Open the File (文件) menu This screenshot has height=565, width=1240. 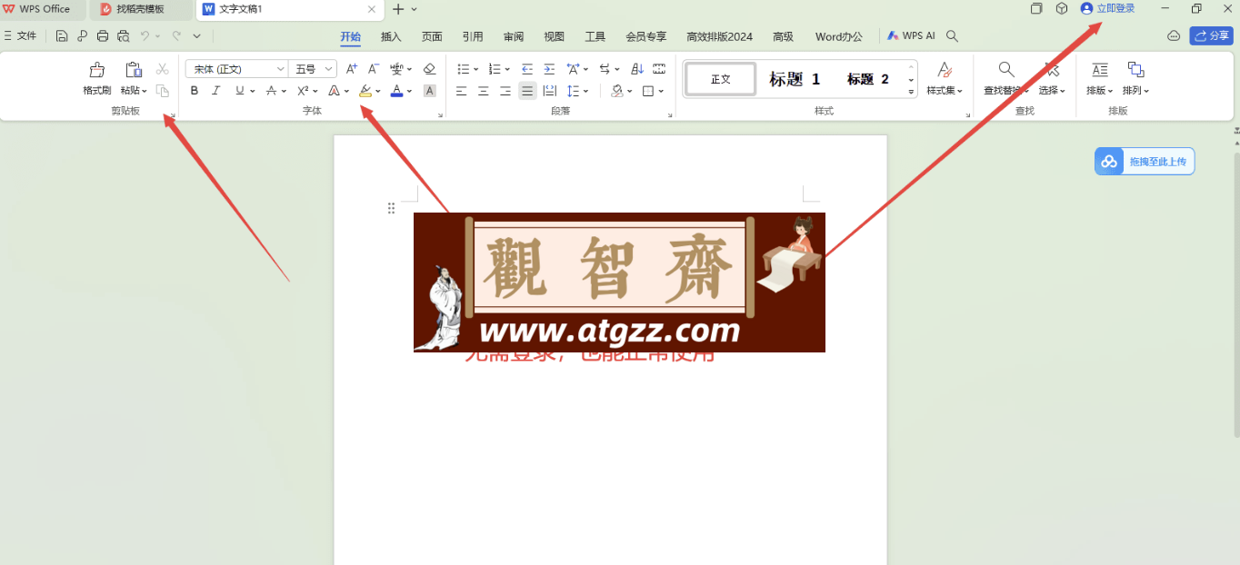tap(20, 36)
